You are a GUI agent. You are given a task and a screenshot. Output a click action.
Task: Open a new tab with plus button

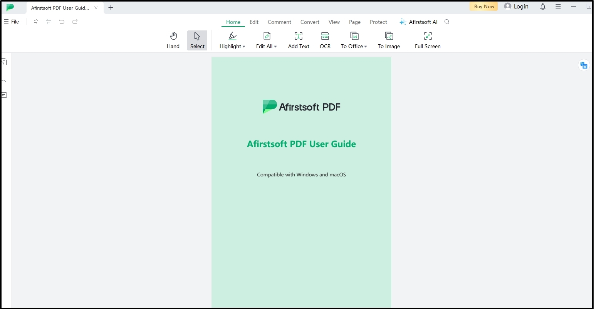point(111,8)
